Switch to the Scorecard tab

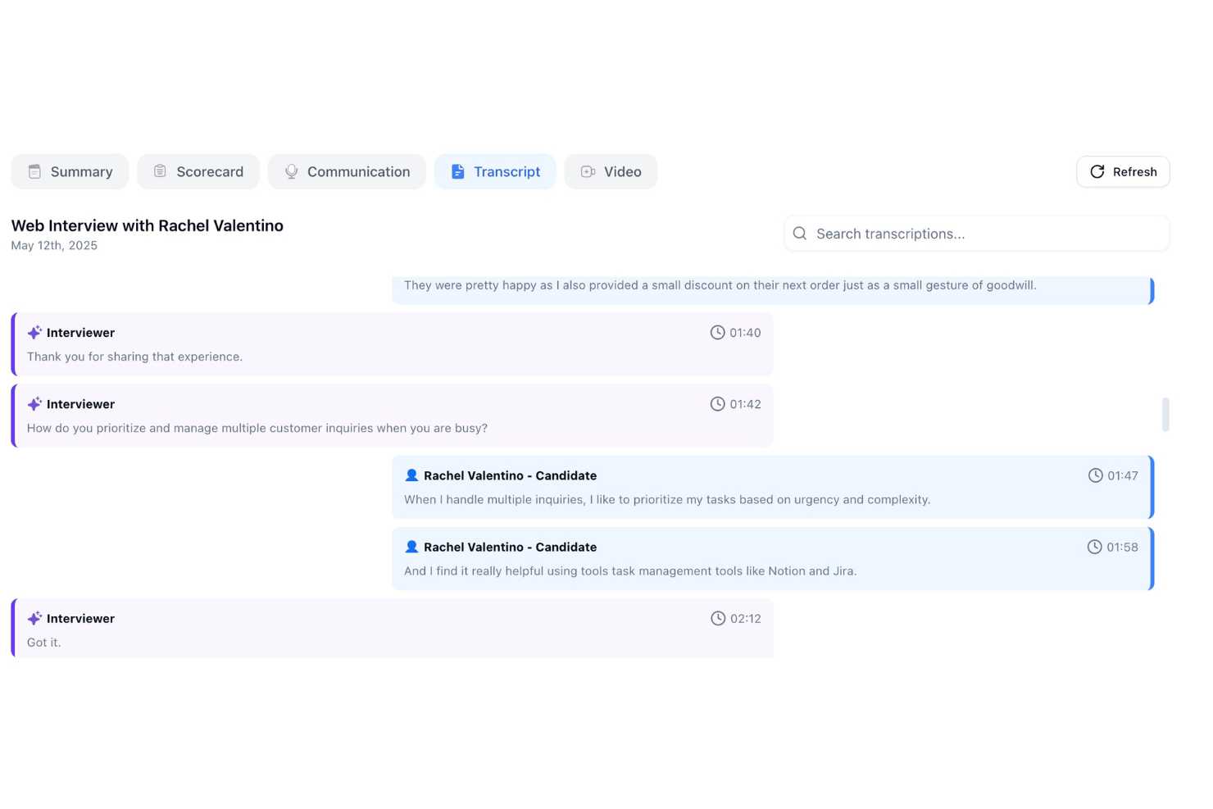pyautogui.click(x=198, y=171)
